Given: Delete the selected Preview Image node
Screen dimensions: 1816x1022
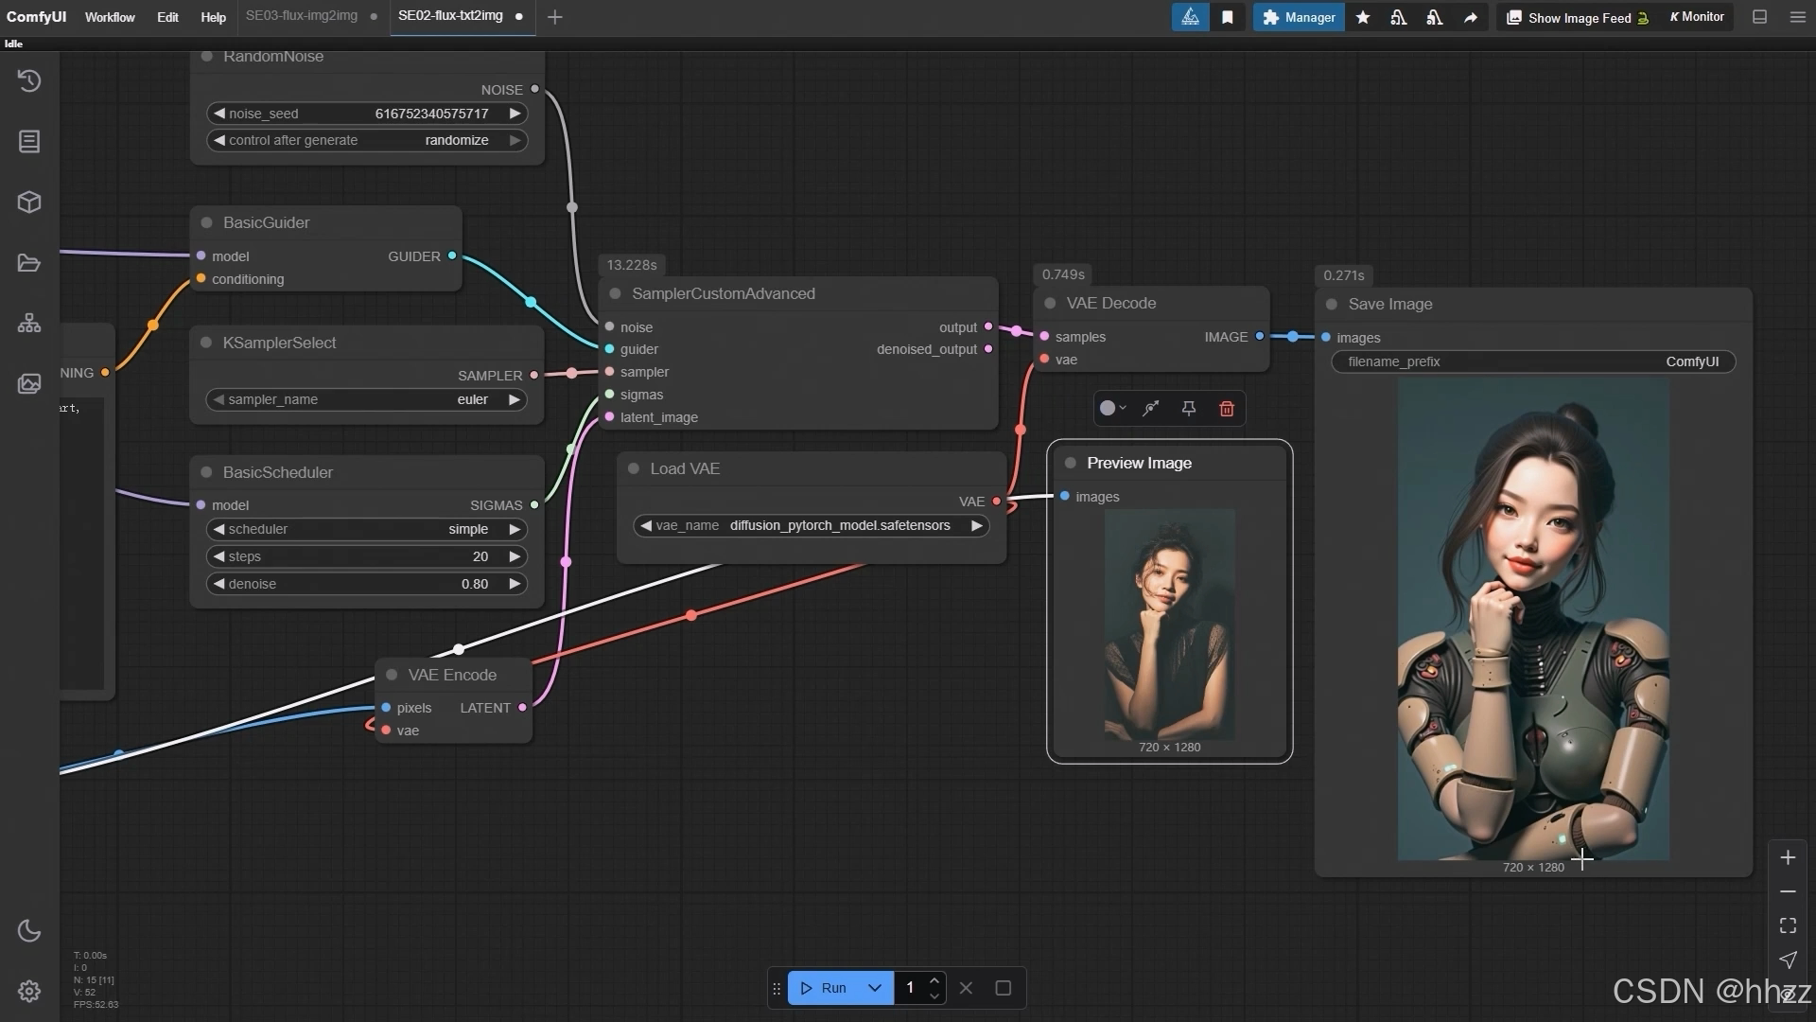Looking at the screenshot, I should pos(1227,409).
